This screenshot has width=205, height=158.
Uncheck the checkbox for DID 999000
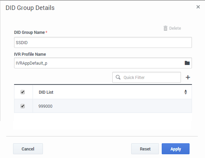[23, 106]
